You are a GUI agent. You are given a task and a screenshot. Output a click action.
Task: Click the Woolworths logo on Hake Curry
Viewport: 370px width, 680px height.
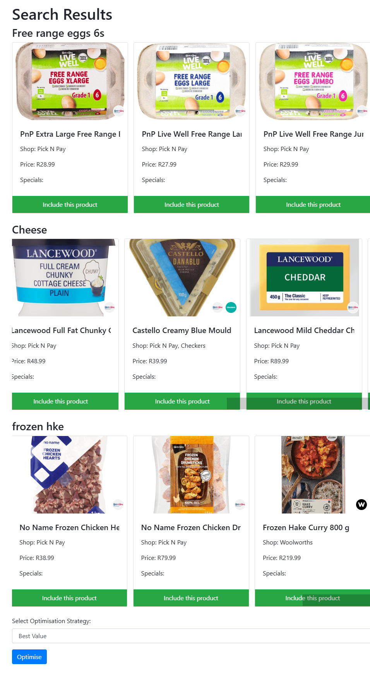click(x=361, y=504)
